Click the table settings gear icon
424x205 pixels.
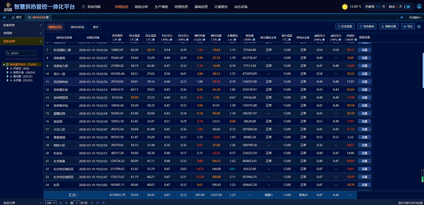419,26
